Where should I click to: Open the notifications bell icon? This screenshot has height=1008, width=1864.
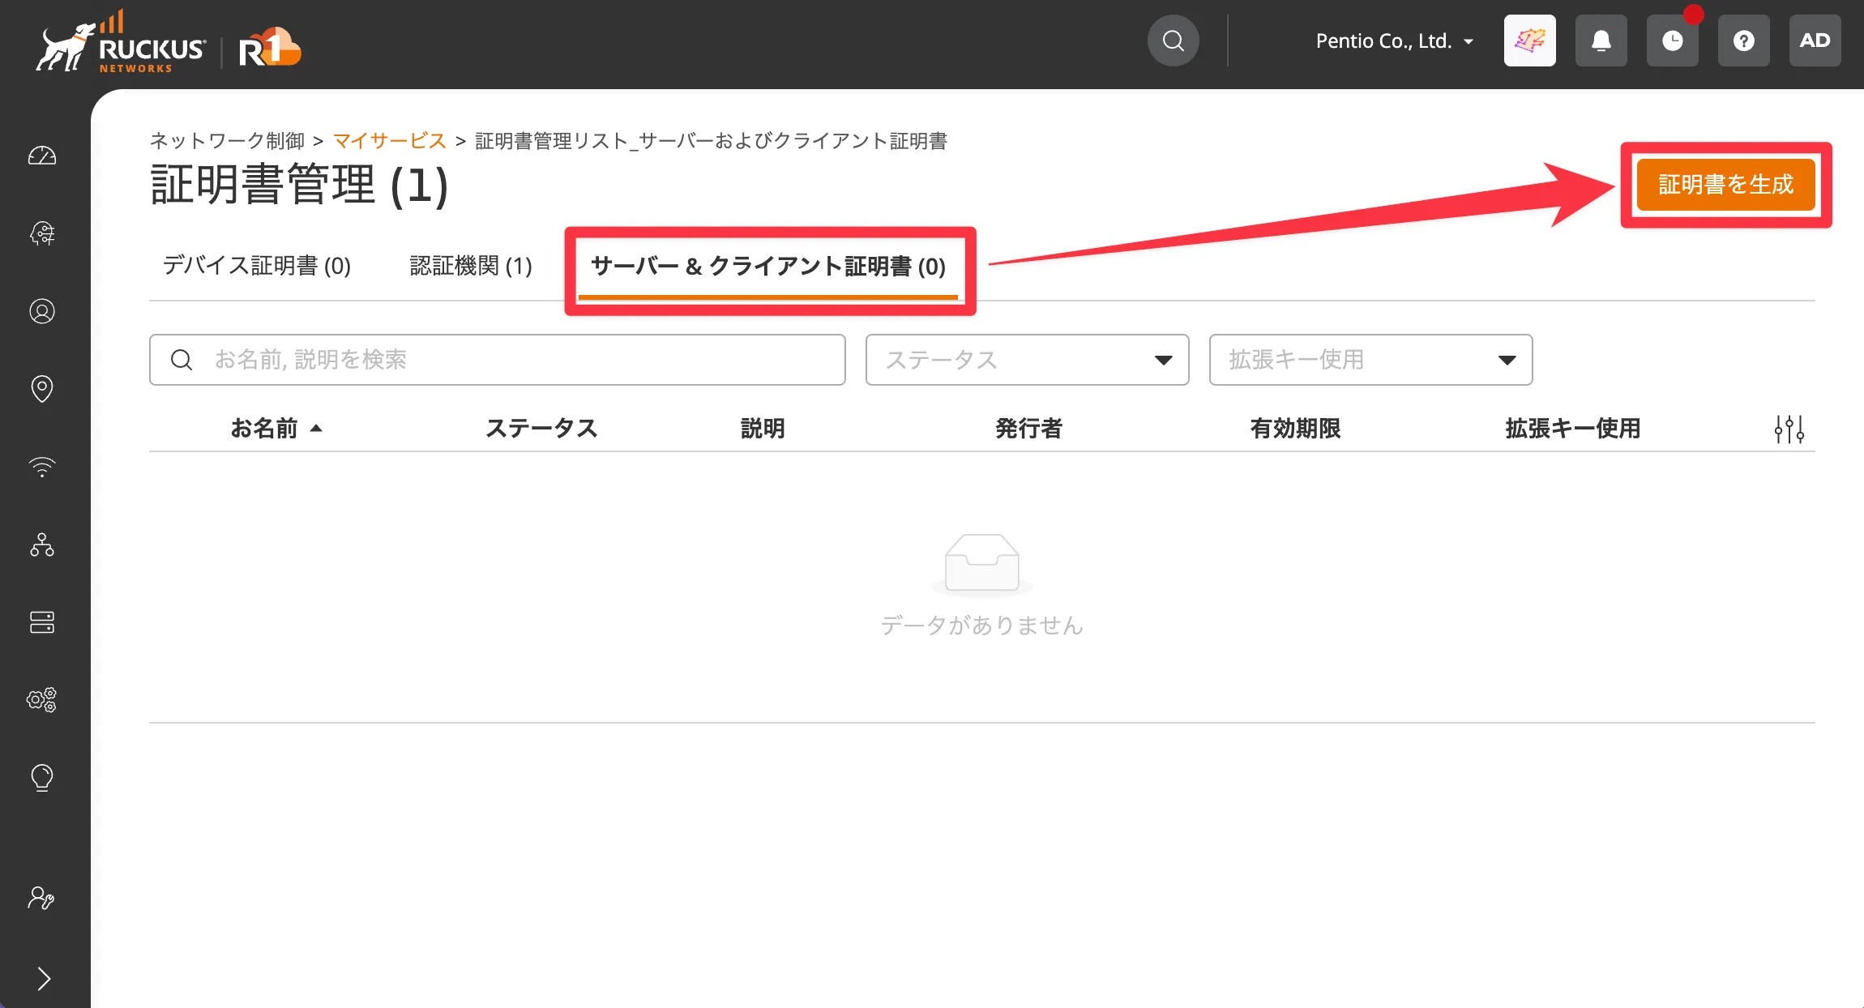tap(1601, 41)
